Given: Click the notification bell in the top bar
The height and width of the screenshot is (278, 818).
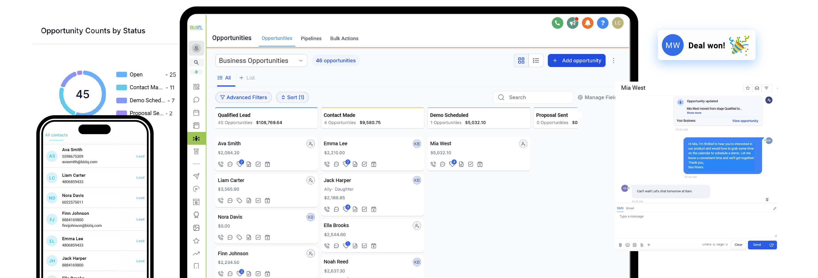Looking at the screenshot, I should [587, 23].
